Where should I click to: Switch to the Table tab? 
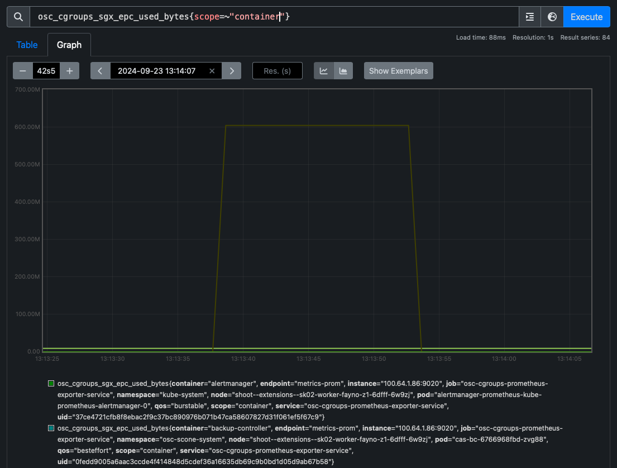27,45
